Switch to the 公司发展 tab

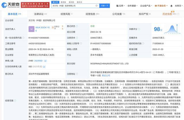click(x=119, y=14)
